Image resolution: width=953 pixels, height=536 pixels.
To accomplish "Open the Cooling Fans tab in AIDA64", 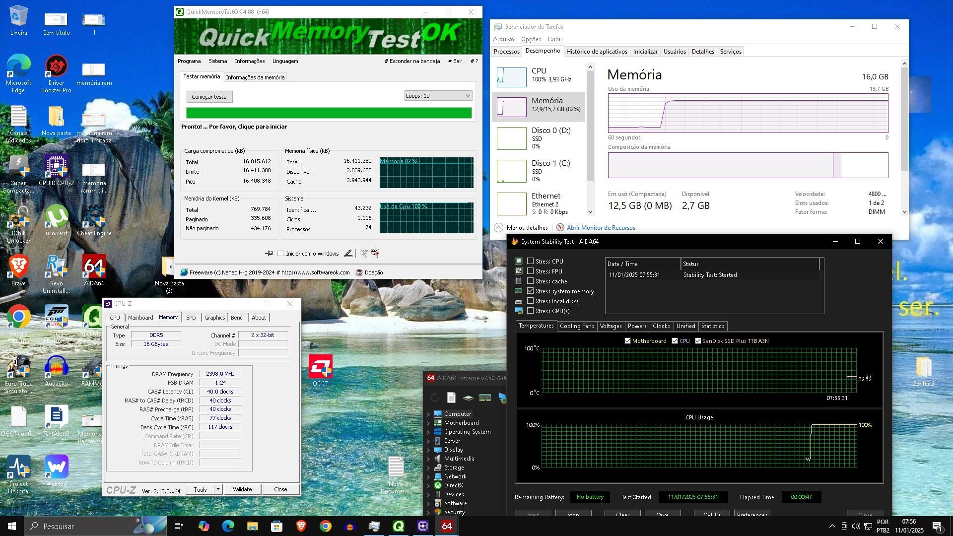I will tap(577, 326).
